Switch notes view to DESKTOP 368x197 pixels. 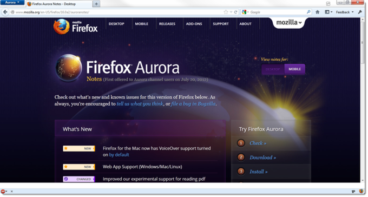(x=273, y=69)
